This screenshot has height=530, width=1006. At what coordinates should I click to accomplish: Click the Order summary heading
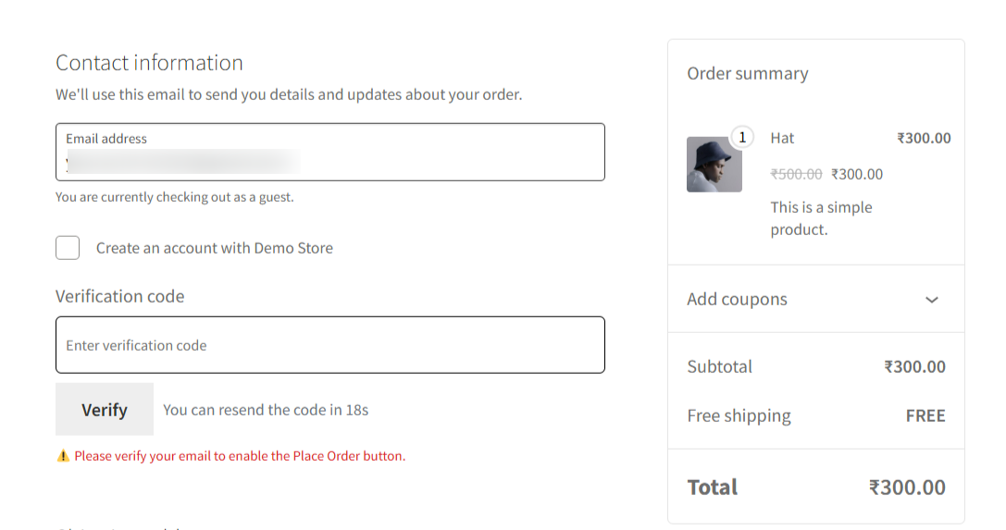[x=747, y=74]
